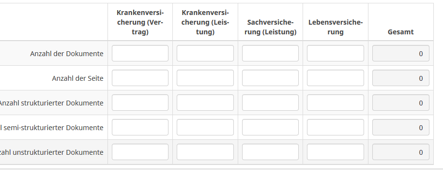This screenshot has width=443, height=178.
Task: Focus Anzahl der Seite field for Krankenversicherung (Leistung)
Action: coord(205,78)
